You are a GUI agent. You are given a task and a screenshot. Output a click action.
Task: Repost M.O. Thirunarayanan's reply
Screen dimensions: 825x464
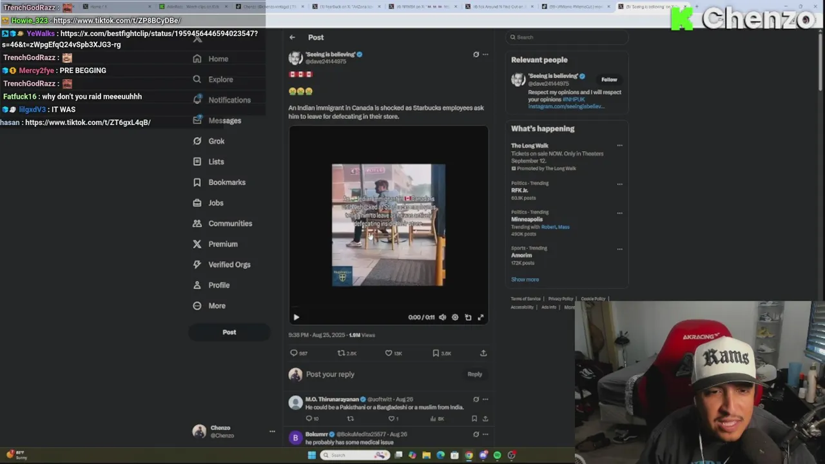[351, 419]
